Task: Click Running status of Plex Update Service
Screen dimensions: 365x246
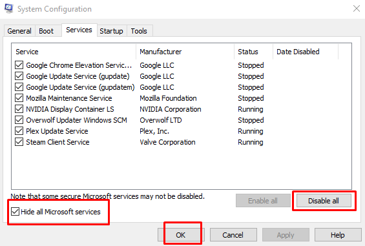Action: 251,131
